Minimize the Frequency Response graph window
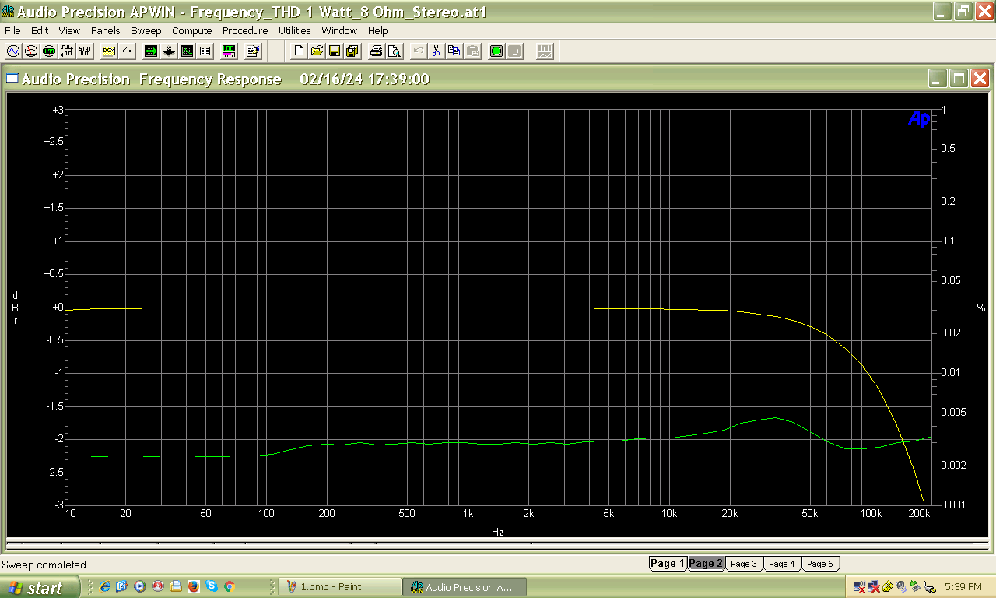Viewport: 996px width, 598px height. pos(938,79)
